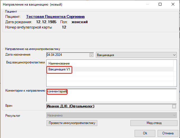Click the ambulatory card number 12
The width and height of the screenshot is (180, 138).
[64, 27]
